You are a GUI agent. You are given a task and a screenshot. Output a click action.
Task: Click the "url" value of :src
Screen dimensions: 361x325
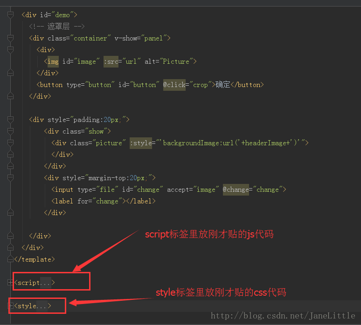[131, 61]
